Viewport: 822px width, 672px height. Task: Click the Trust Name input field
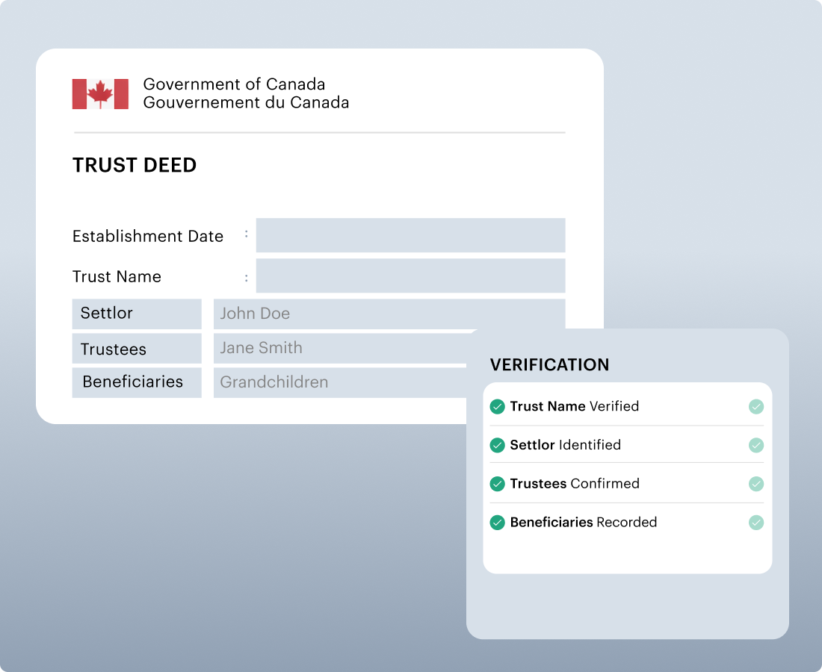click(410, 276)
